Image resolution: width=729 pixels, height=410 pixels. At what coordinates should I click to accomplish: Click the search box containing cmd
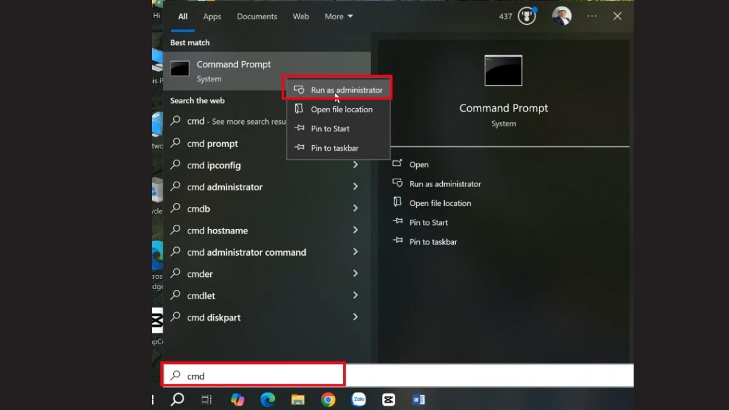(398, 375)
